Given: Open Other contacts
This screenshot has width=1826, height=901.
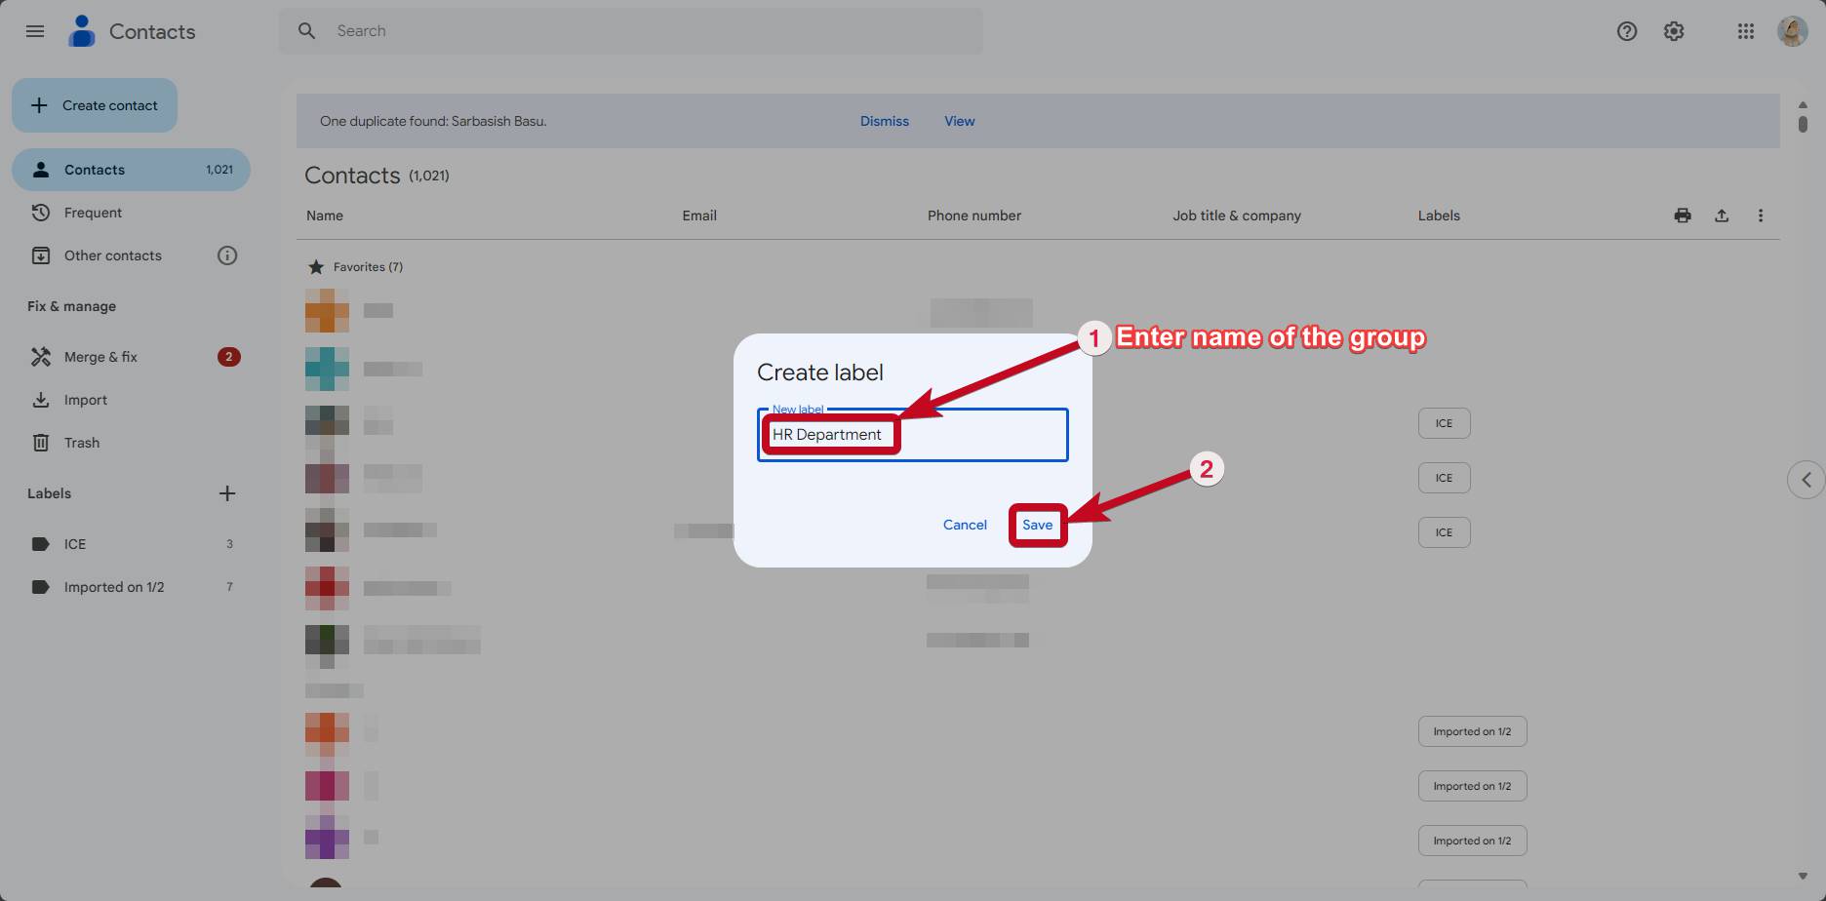Looking at the screenshot, I should 112,255.
